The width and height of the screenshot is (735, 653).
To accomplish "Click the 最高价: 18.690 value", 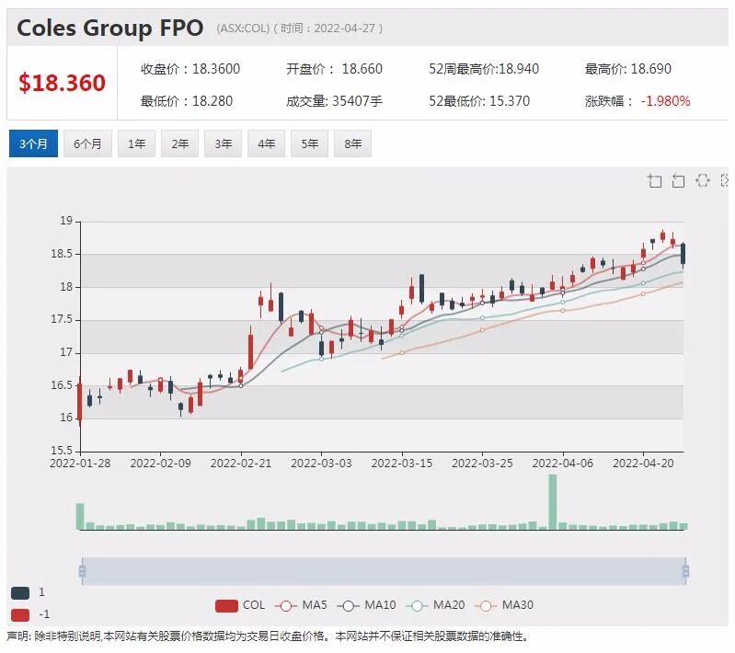I will pos(628,69).
